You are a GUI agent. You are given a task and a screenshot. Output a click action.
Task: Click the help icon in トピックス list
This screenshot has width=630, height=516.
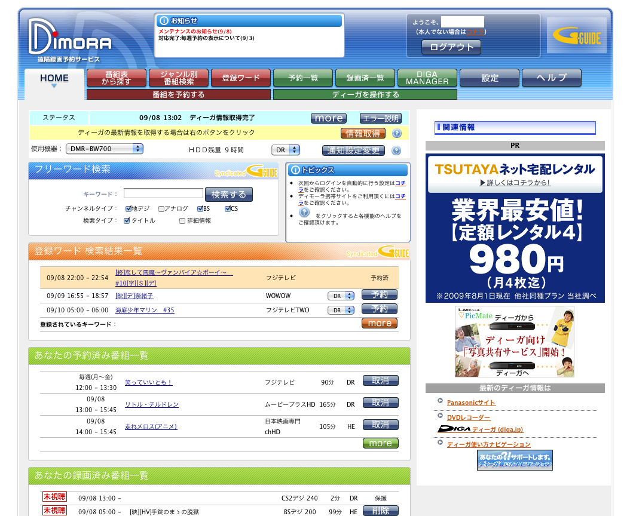click(x=304, y=213)
